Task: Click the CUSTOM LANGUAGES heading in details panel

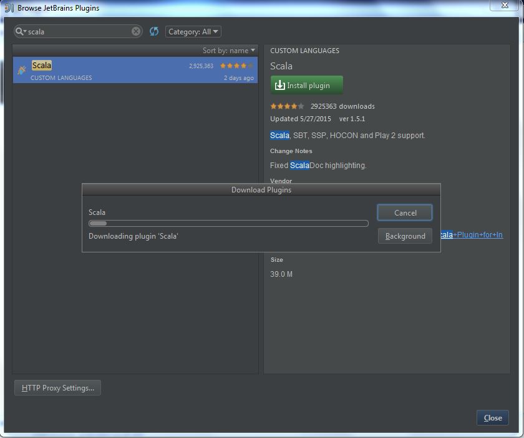Action: pos(304,51)
